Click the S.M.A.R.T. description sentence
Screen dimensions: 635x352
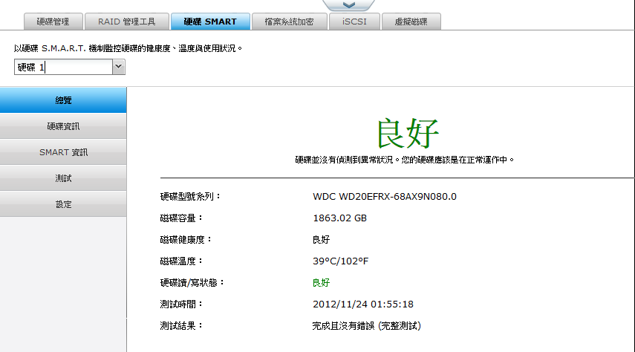128,48
